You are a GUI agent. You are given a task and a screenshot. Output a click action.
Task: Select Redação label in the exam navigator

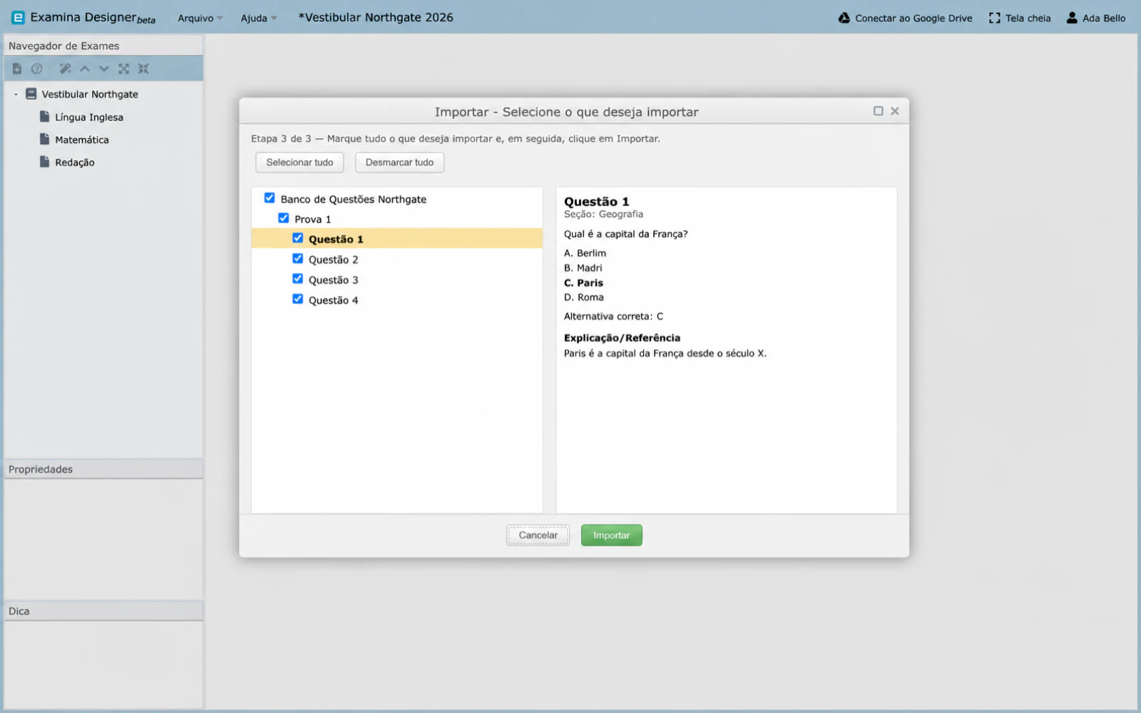click(x=75, y=163)
